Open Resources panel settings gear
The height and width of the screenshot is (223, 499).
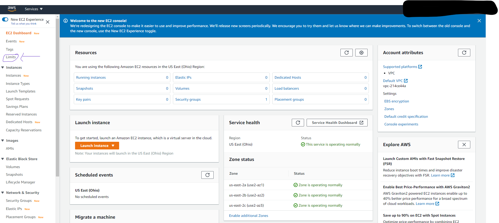[x=361, y=53]
